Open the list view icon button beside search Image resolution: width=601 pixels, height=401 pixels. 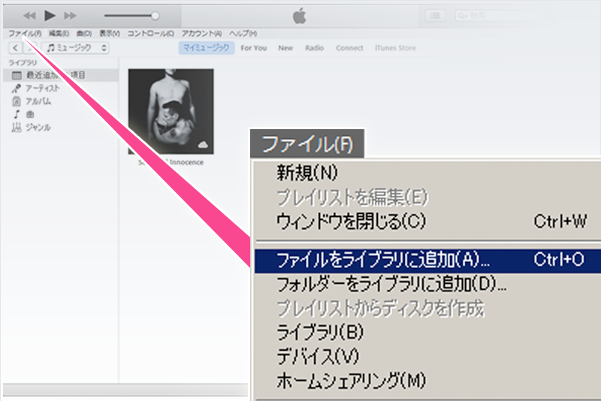point(435,16)
